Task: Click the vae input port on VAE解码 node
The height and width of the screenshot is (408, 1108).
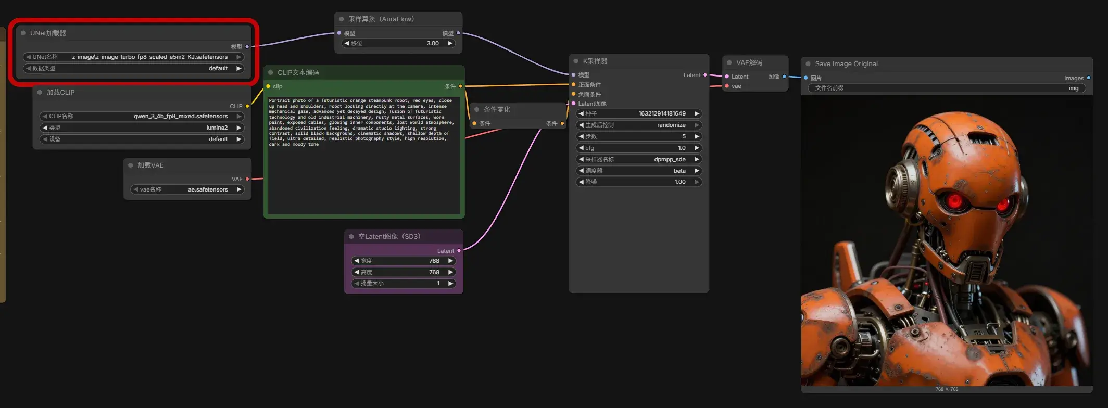Action: 727,86
